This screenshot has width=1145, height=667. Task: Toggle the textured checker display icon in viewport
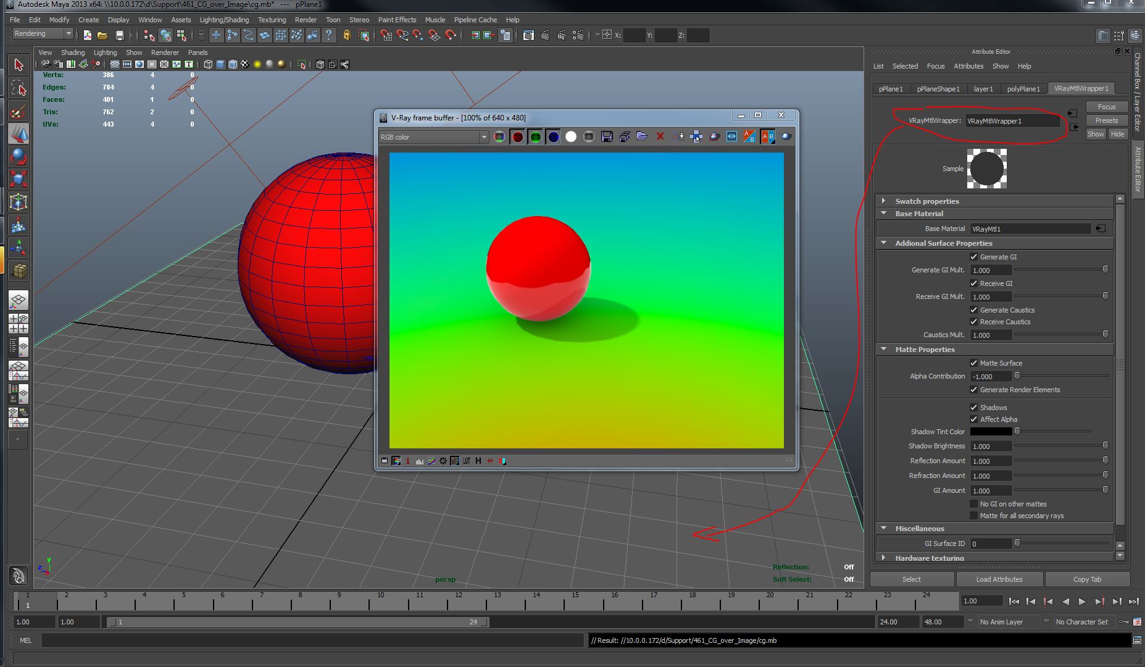[x=245, y=64]
